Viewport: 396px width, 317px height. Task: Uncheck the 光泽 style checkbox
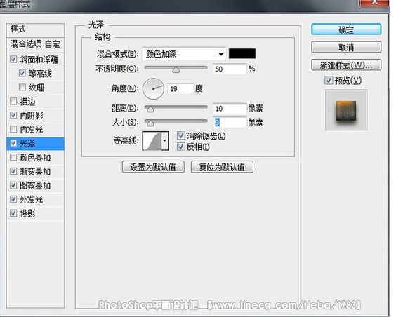pos(13,143)
